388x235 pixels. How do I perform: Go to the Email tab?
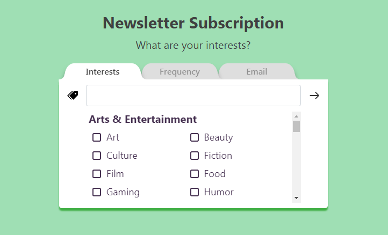256,72
